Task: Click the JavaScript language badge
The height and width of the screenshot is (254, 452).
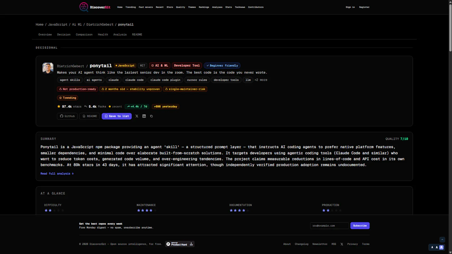Action: (x=125, y=65)
